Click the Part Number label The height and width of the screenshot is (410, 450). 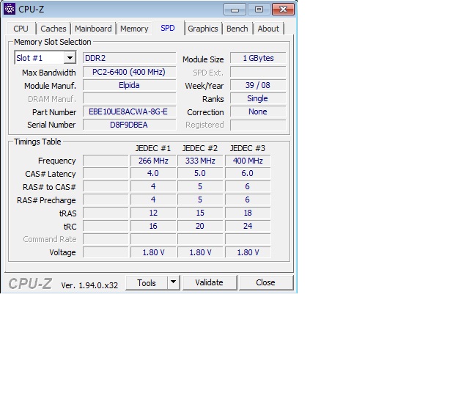[54, 112]
